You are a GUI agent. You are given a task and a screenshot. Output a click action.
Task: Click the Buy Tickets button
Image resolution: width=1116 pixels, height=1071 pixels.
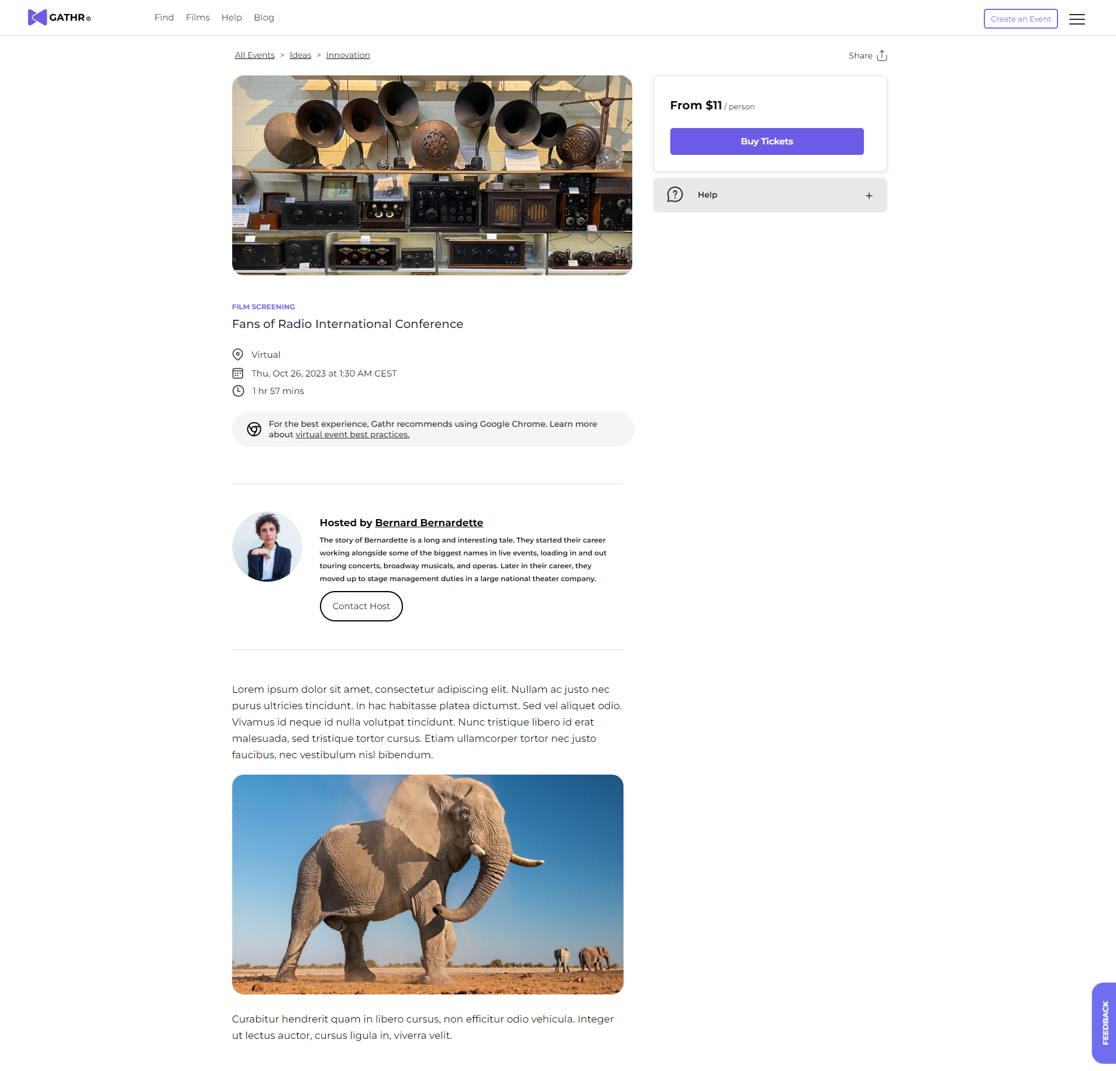click(x=767, y=141)
